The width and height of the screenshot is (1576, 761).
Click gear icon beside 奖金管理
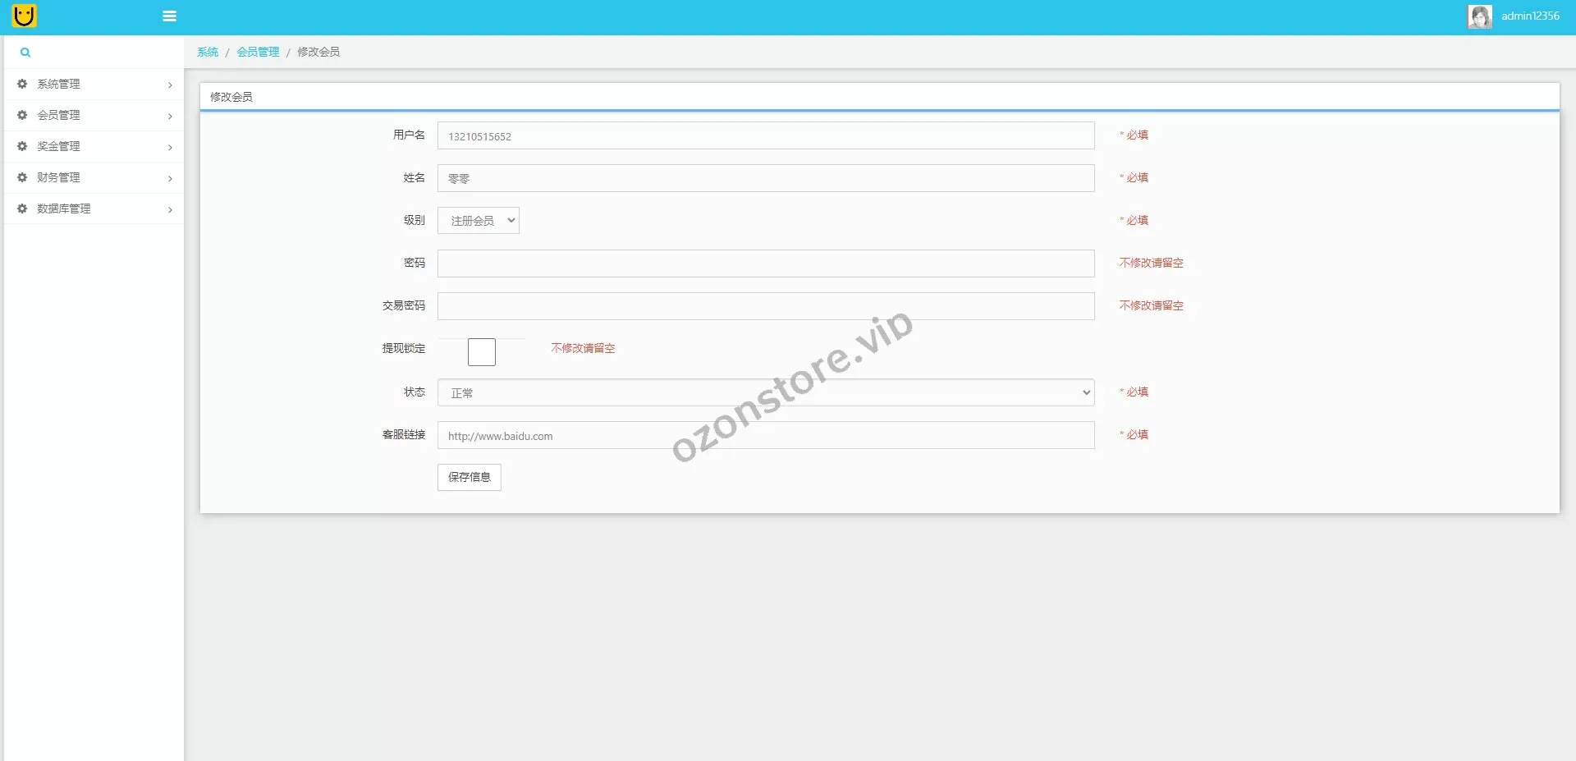click(22, 146)
